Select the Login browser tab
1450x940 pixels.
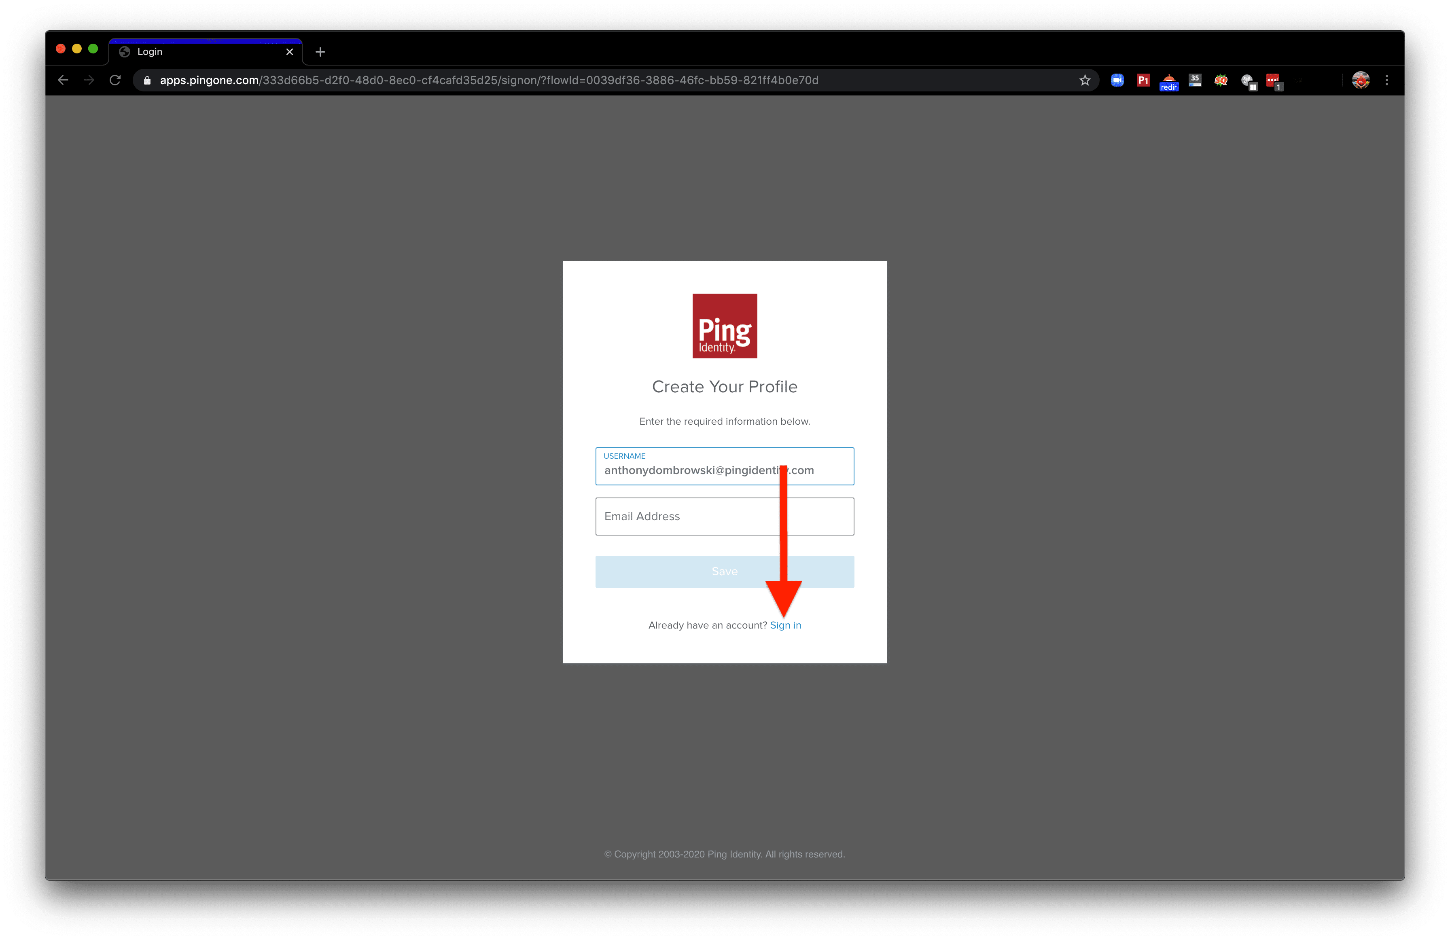tap(205, 52)
